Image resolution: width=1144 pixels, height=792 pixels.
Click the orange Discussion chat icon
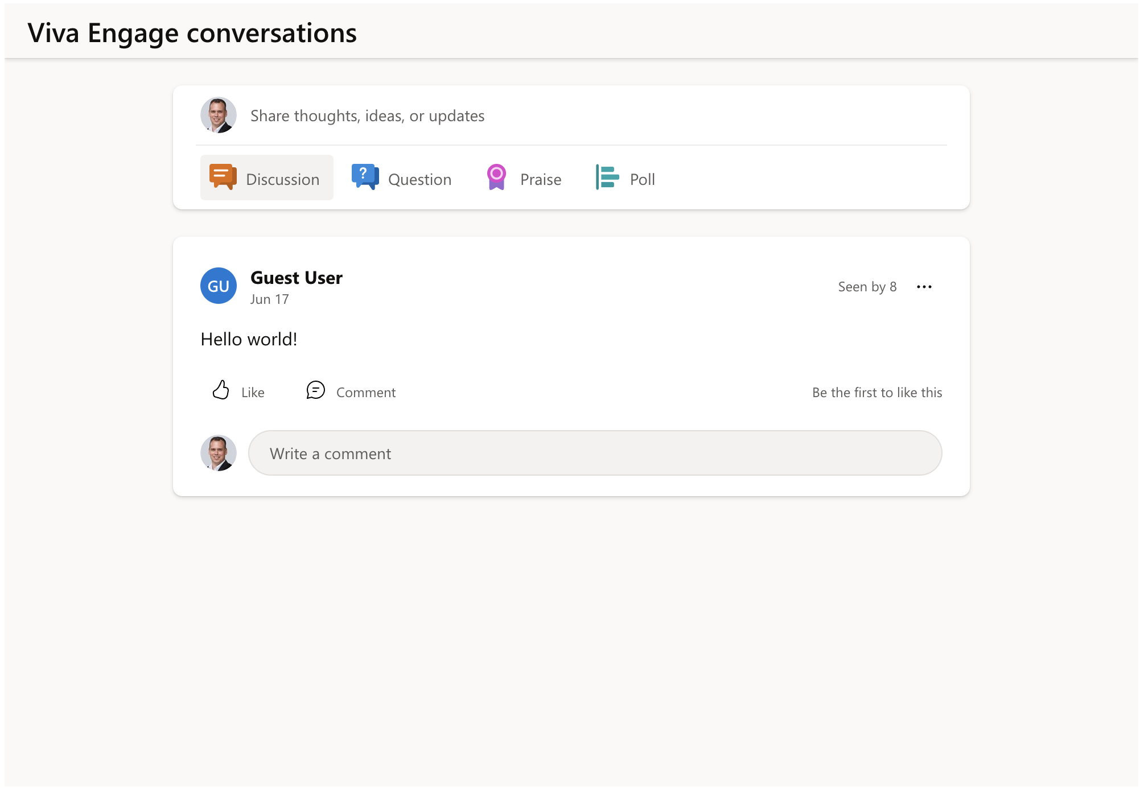(x=223, y=177)
